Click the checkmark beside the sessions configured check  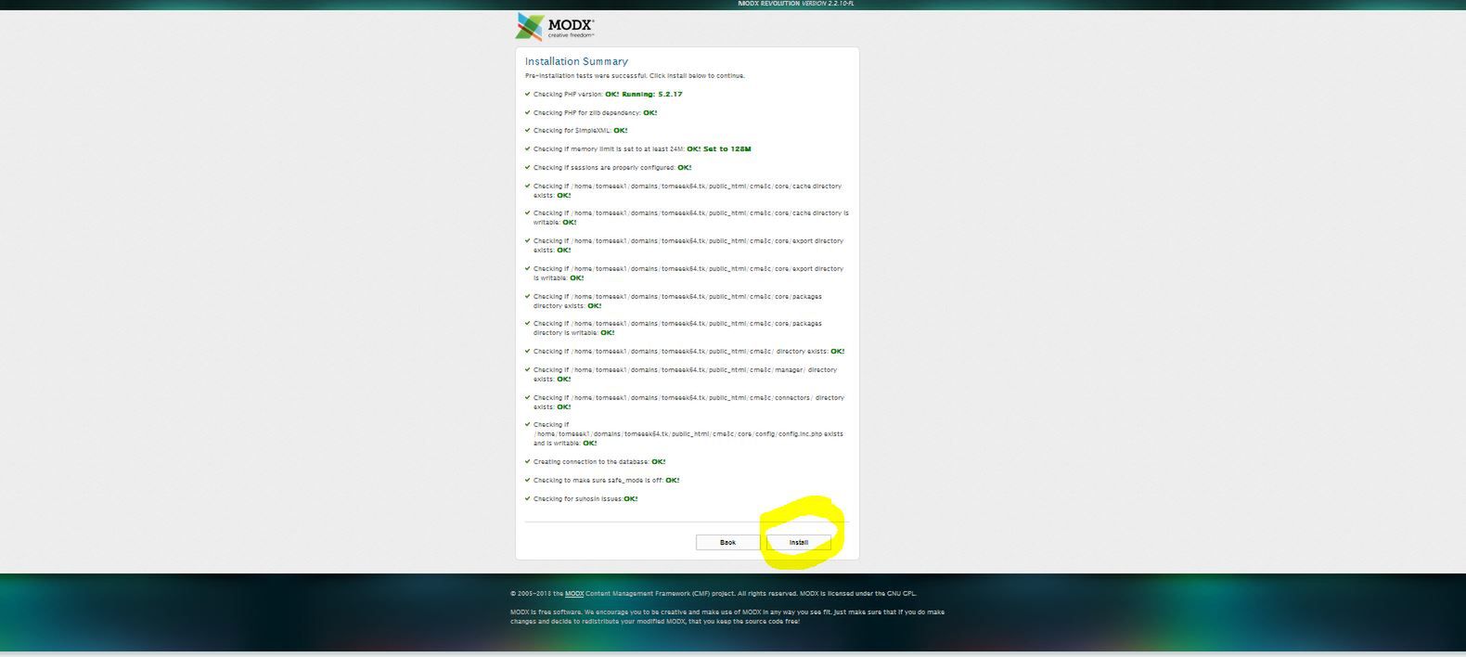[528, 167]
